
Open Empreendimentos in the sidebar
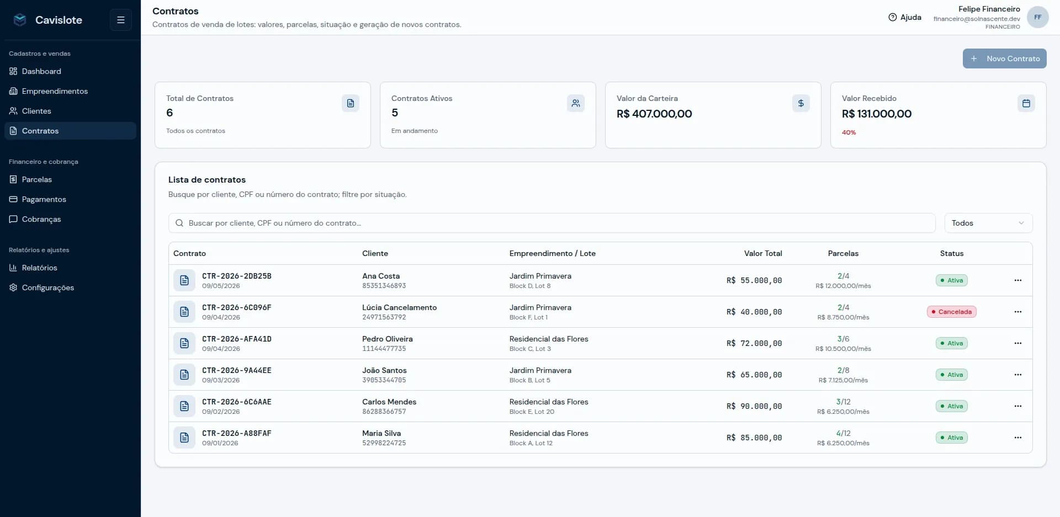tap(70, 91)
